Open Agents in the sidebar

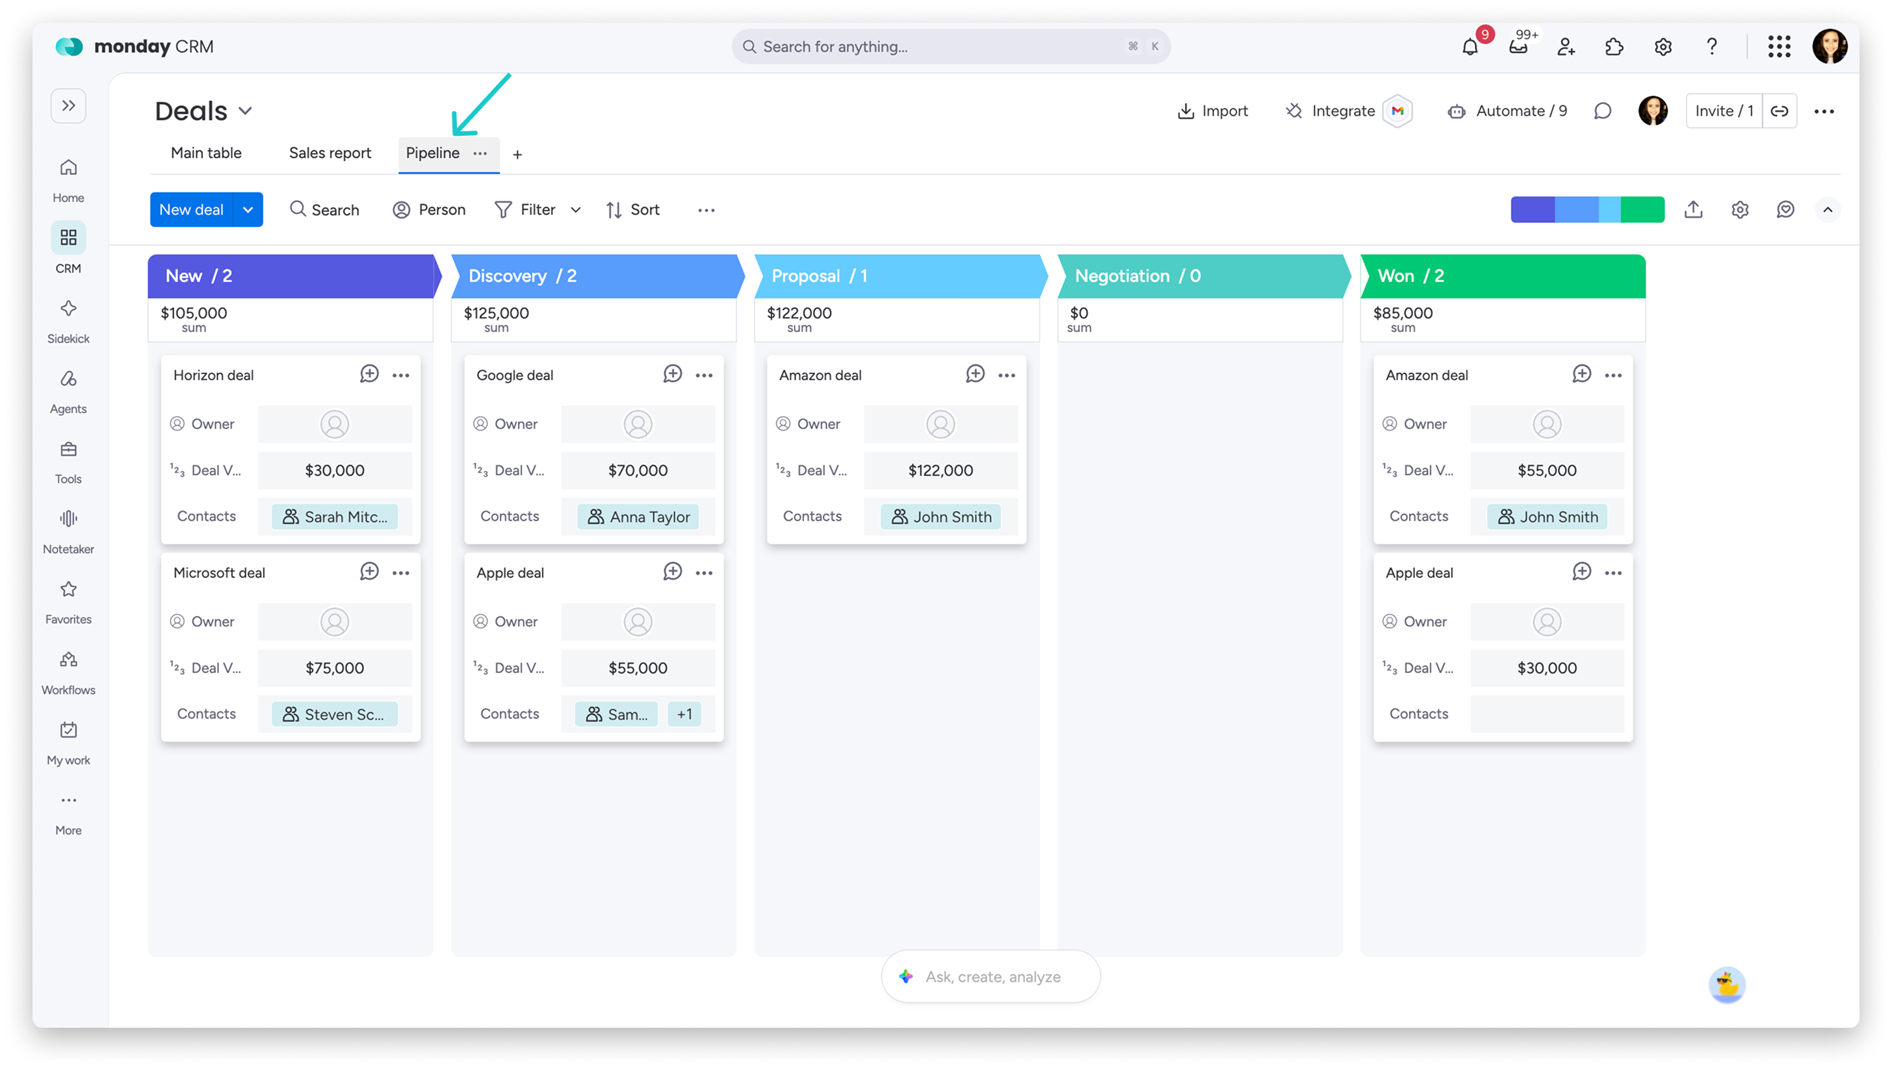tap(68, 392)
